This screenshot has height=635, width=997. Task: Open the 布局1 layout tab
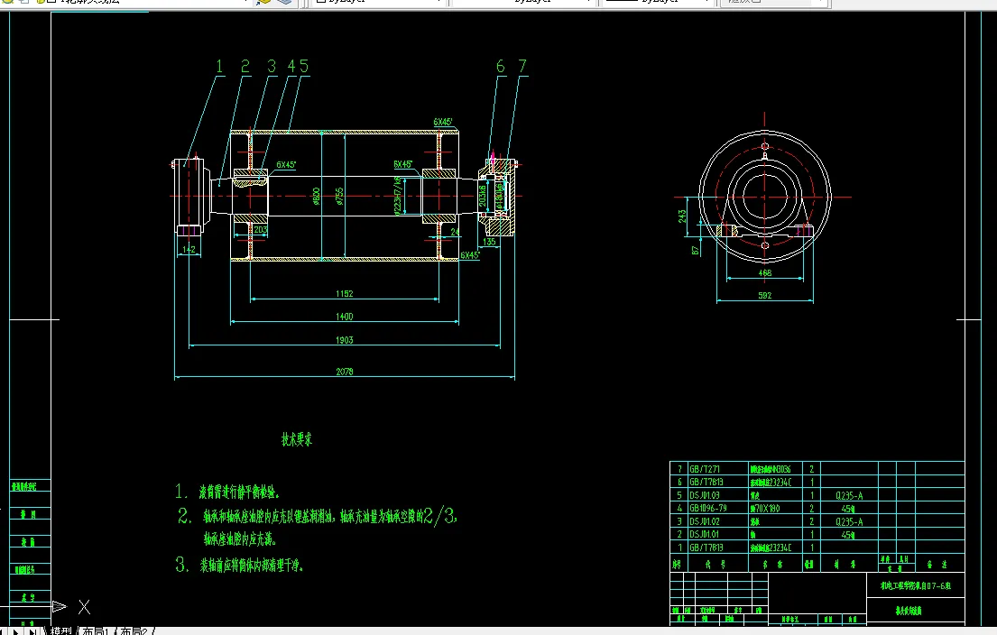coord(96,630)
